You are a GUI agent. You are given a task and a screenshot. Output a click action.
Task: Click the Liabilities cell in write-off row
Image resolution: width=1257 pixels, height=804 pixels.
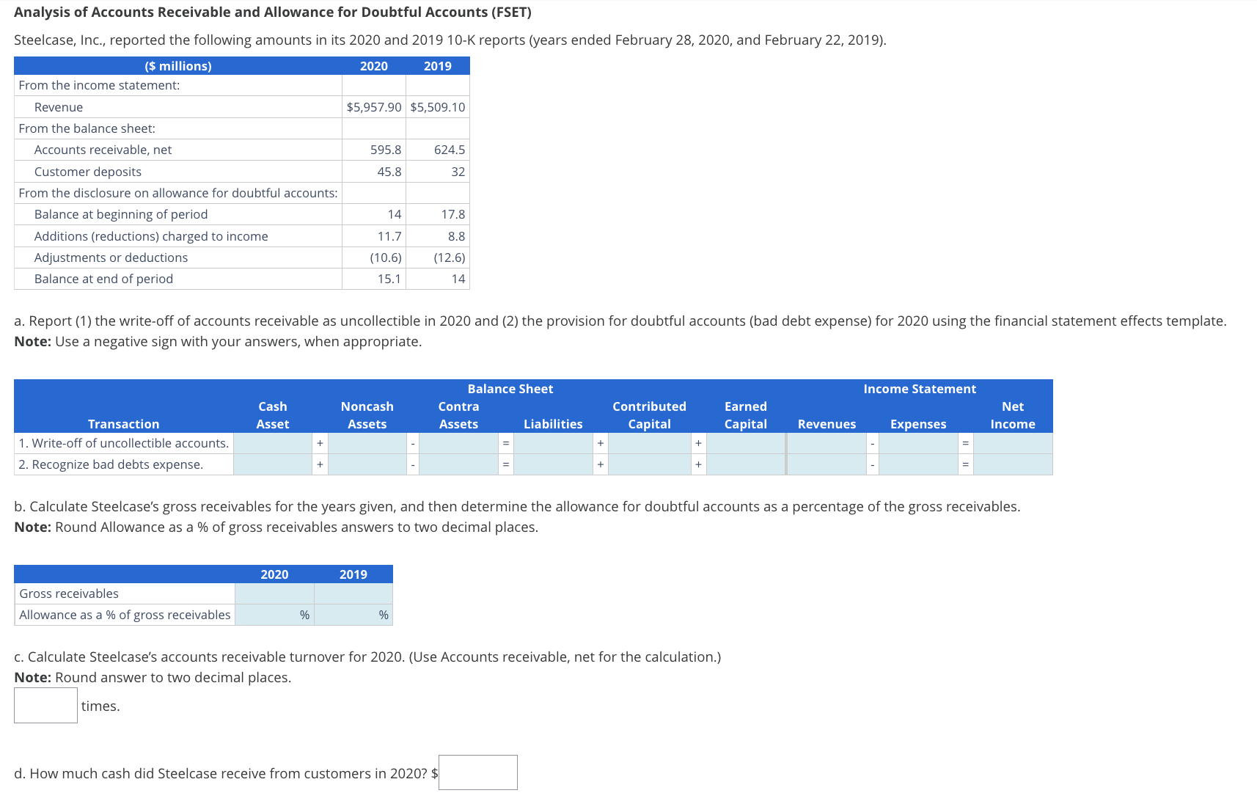coord(554,443)
